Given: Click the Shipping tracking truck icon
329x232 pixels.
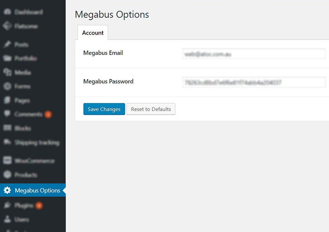Looking at the screenshot, I should 7,142.
